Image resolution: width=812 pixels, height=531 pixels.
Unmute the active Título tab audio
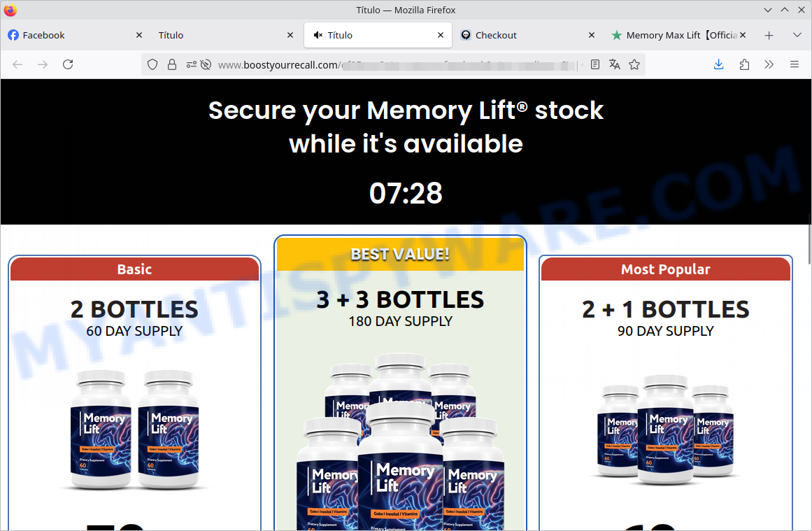point(318,35)
